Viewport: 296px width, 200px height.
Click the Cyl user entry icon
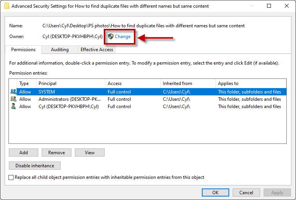click(13, 106)
